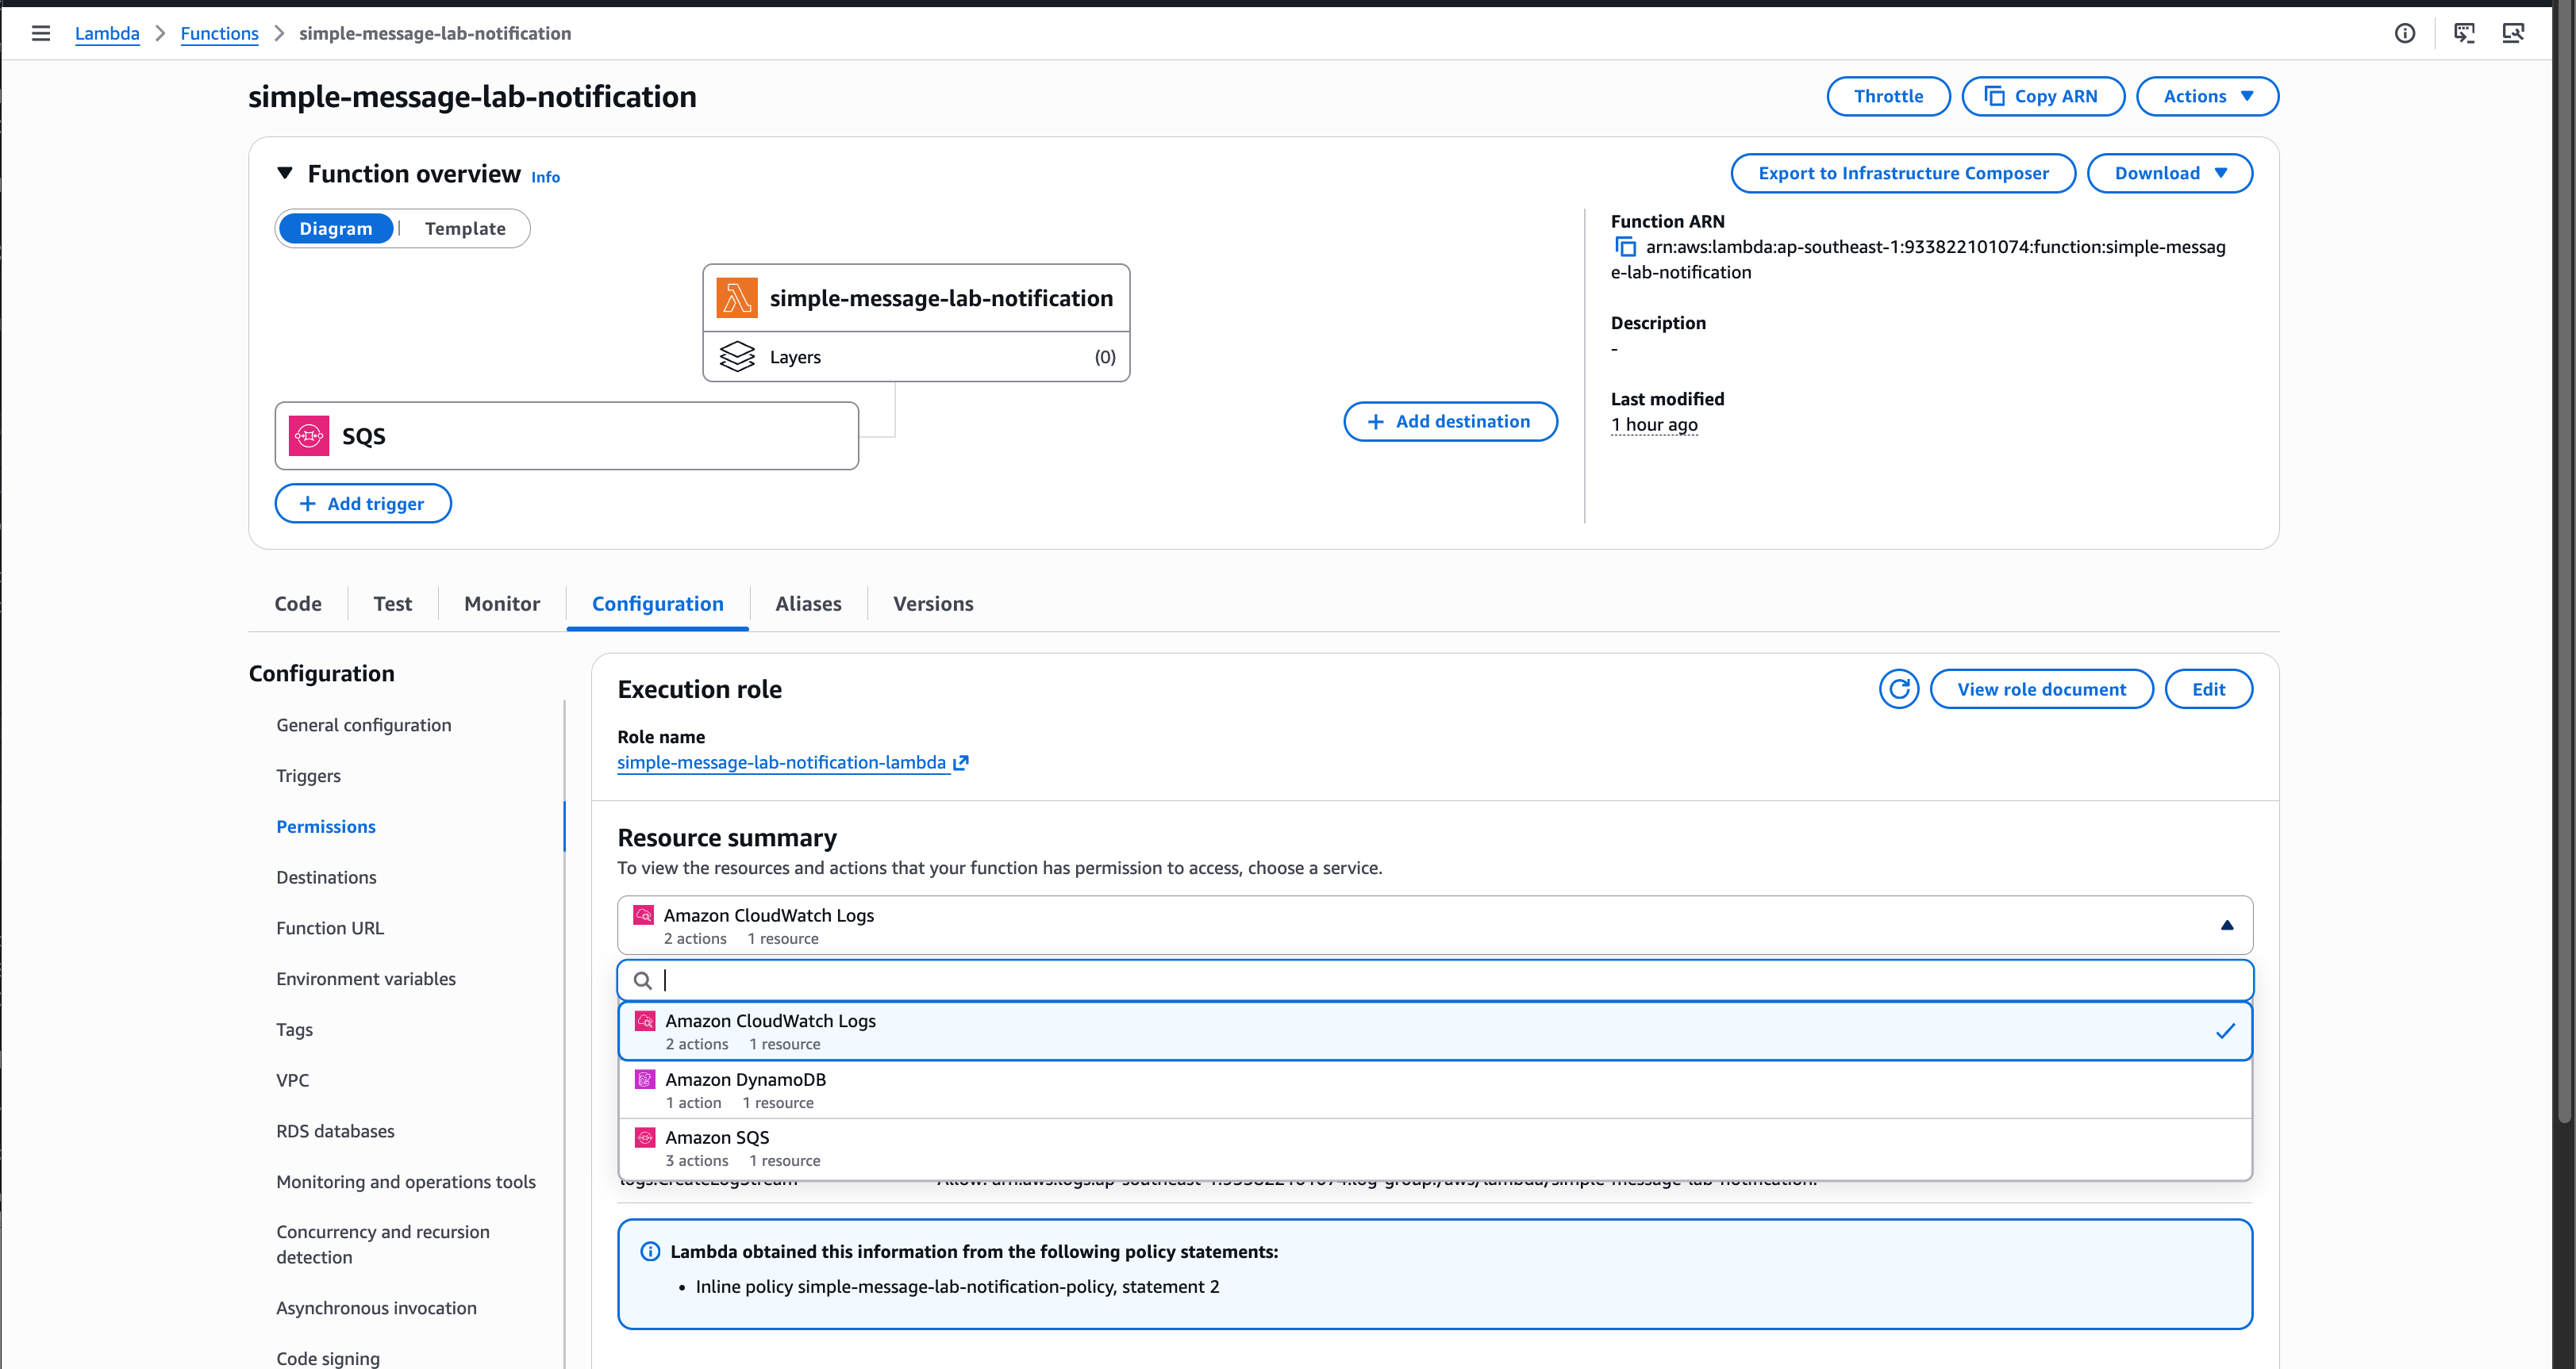Open the info help panel icon

2405,33
